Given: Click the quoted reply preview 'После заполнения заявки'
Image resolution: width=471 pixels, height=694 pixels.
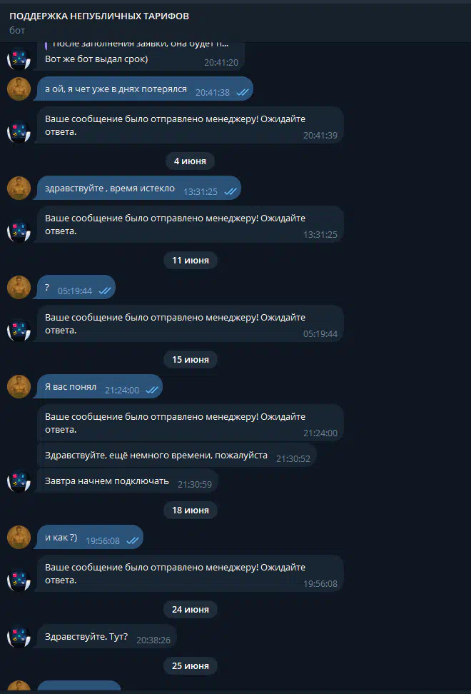Looking at the screenshot, I should coord(137,44).
